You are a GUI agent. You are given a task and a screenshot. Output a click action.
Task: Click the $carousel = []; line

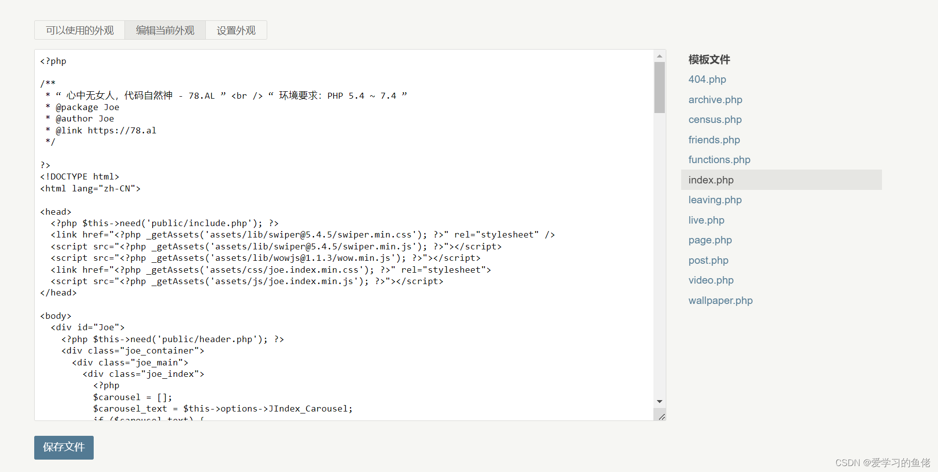click(132, 397)
